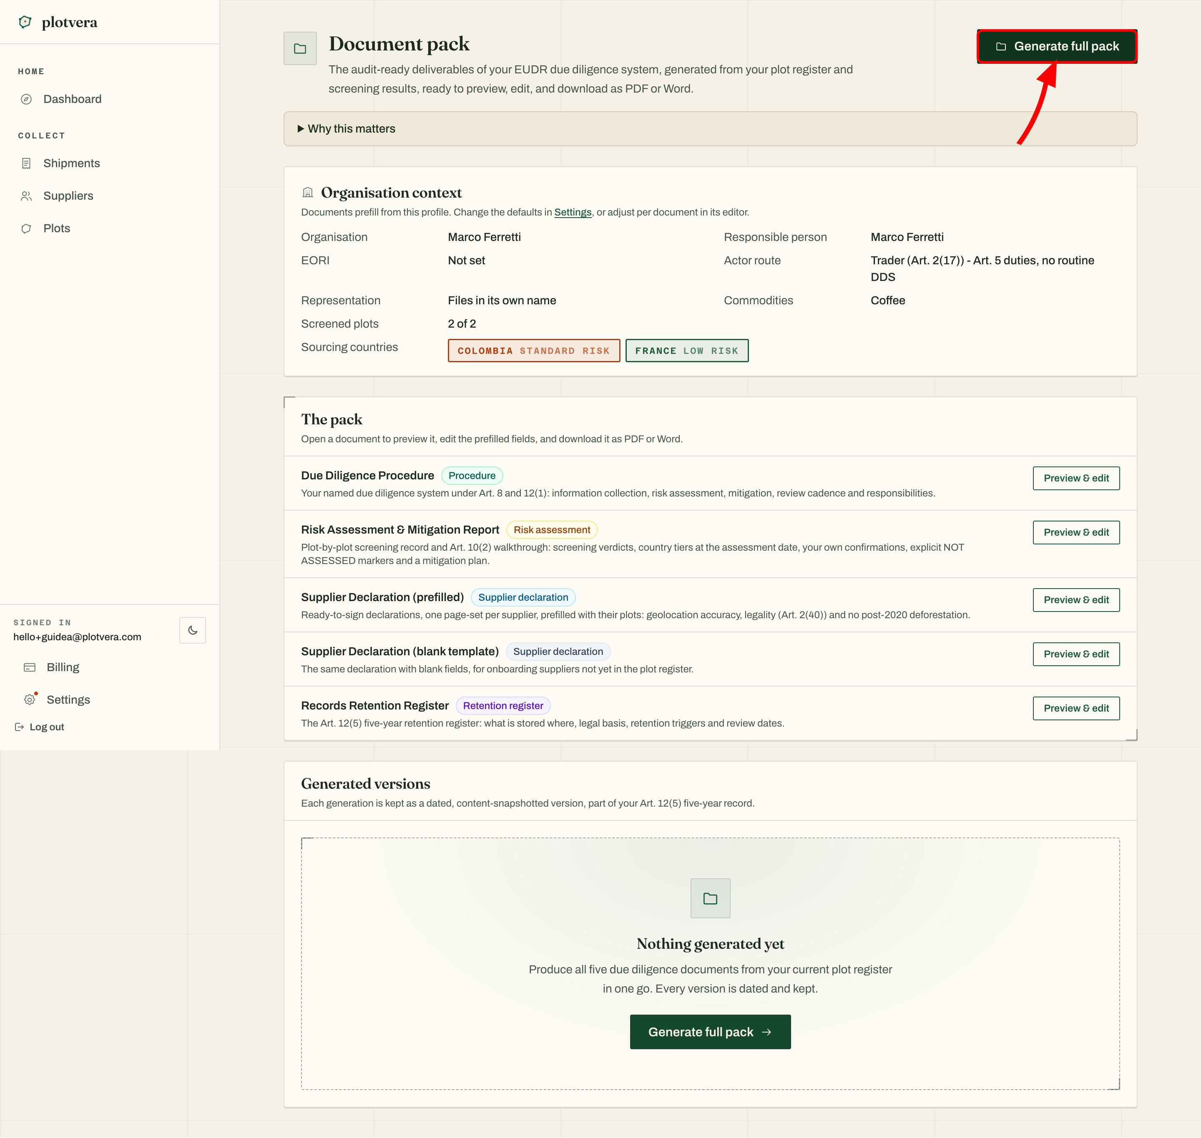Toggle dark mode with the moon icon
Viewport: 1201px width, 1138px height.
pyautogui.click(x=192, y=630)
